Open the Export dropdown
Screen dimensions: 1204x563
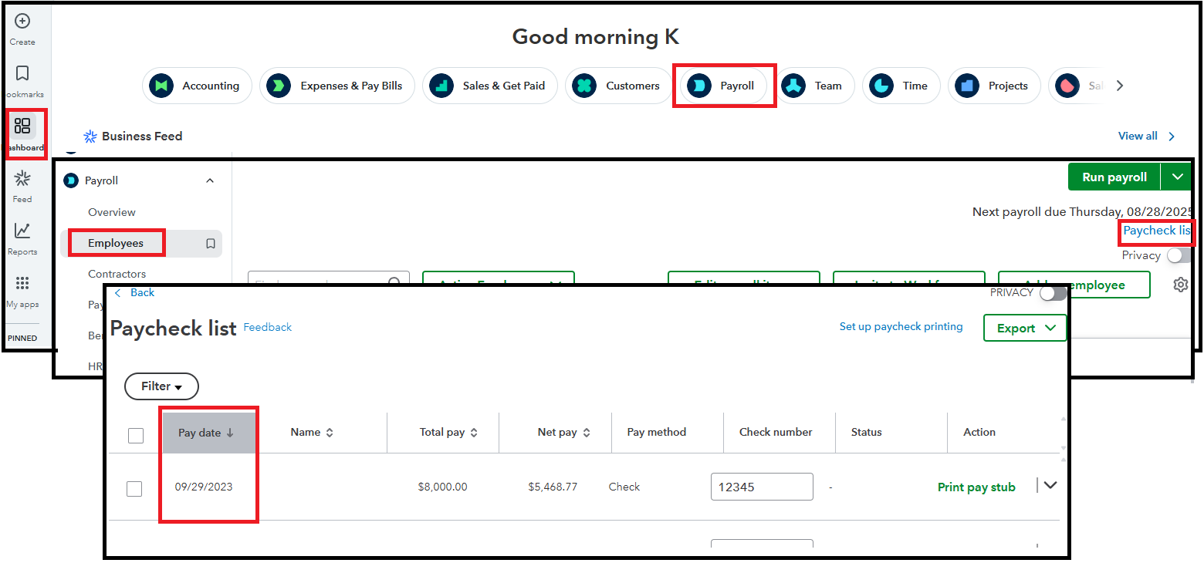(1025, 328)
